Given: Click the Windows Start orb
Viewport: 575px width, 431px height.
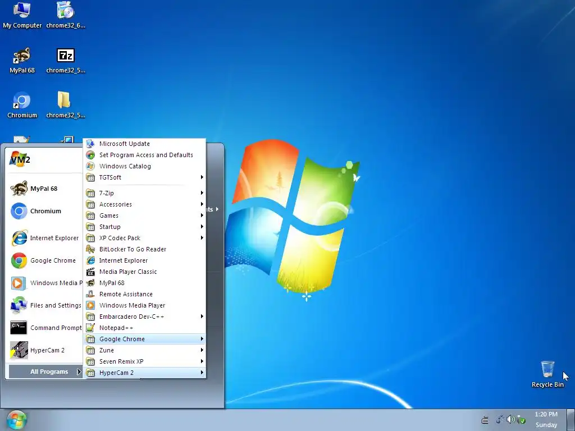Looking at the screenshot, I should [16, 420].
